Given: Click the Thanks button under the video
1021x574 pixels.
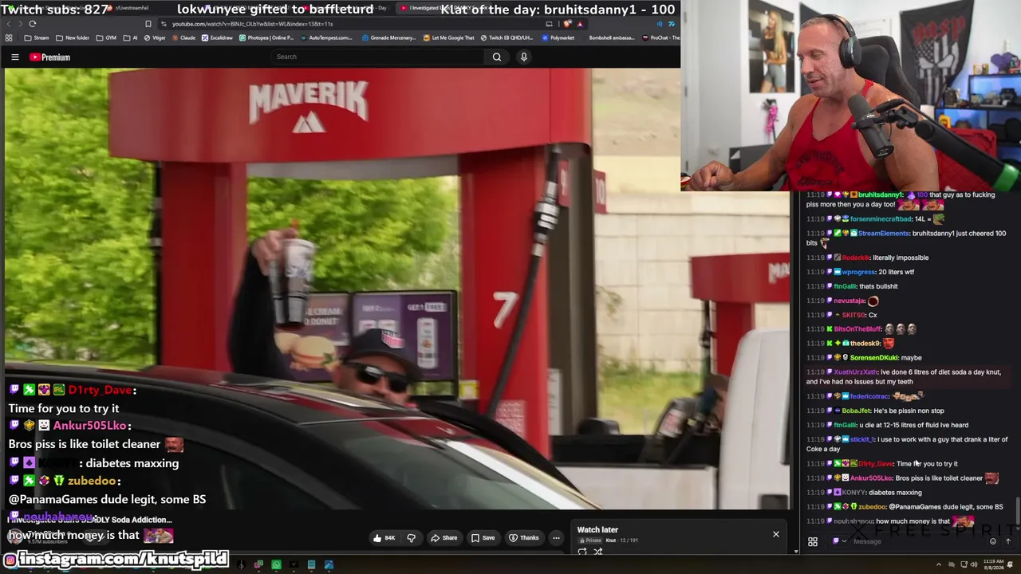Looking at the screenshot, I should coord(524,537).
